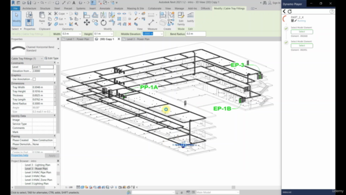Viewport: 346px width, 195px height.
Task: Collapse the Identity Data group in Properties
Action: pyautogui.click(x=55, y=116)
